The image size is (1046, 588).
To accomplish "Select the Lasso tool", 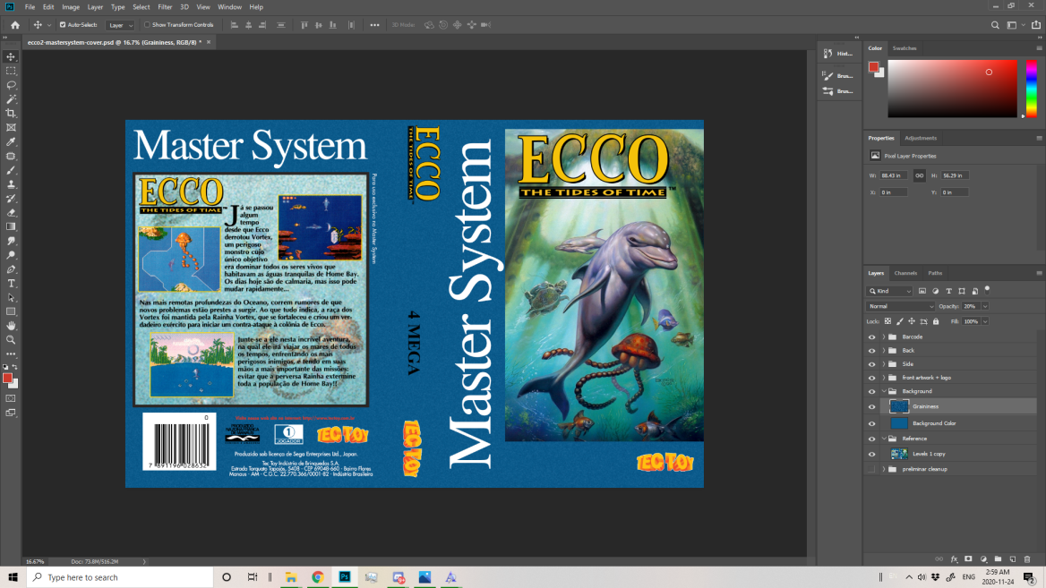I will click(12, 85).
